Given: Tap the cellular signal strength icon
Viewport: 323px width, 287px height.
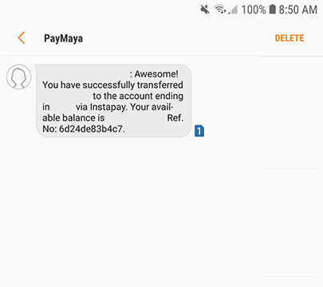Looking at the screenshot, I should (233, 10).
